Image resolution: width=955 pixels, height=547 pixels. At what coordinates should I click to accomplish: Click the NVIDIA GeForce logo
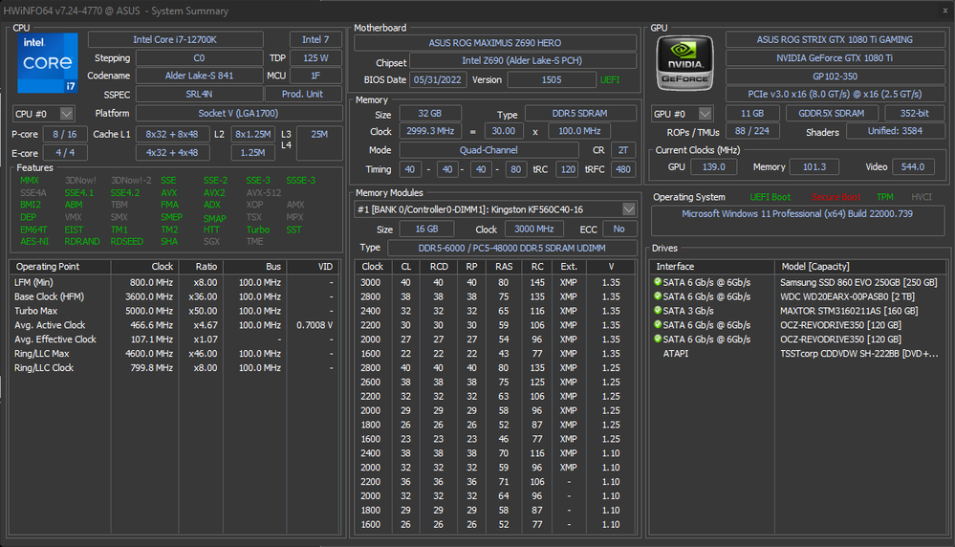coord(684,63)
